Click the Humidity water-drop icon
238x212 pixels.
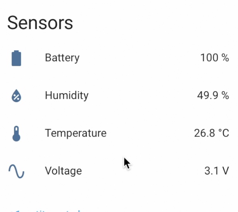[x=16, y=96]
